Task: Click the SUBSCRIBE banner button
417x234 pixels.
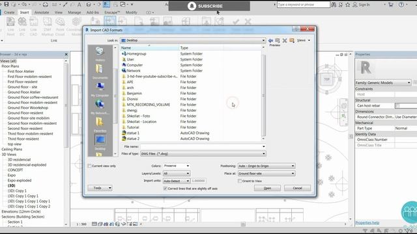Action: click(209, 6)
